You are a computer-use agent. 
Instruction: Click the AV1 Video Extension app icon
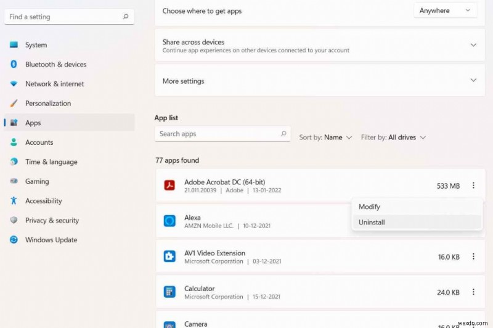point(169,256)
